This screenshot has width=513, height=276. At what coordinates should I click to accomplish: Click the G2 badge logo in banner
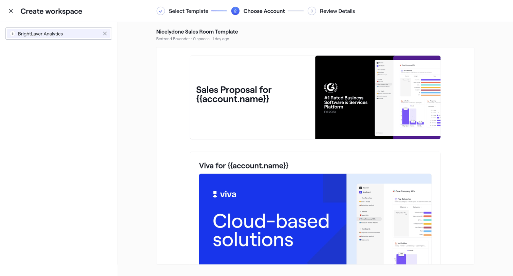[330, 88]
